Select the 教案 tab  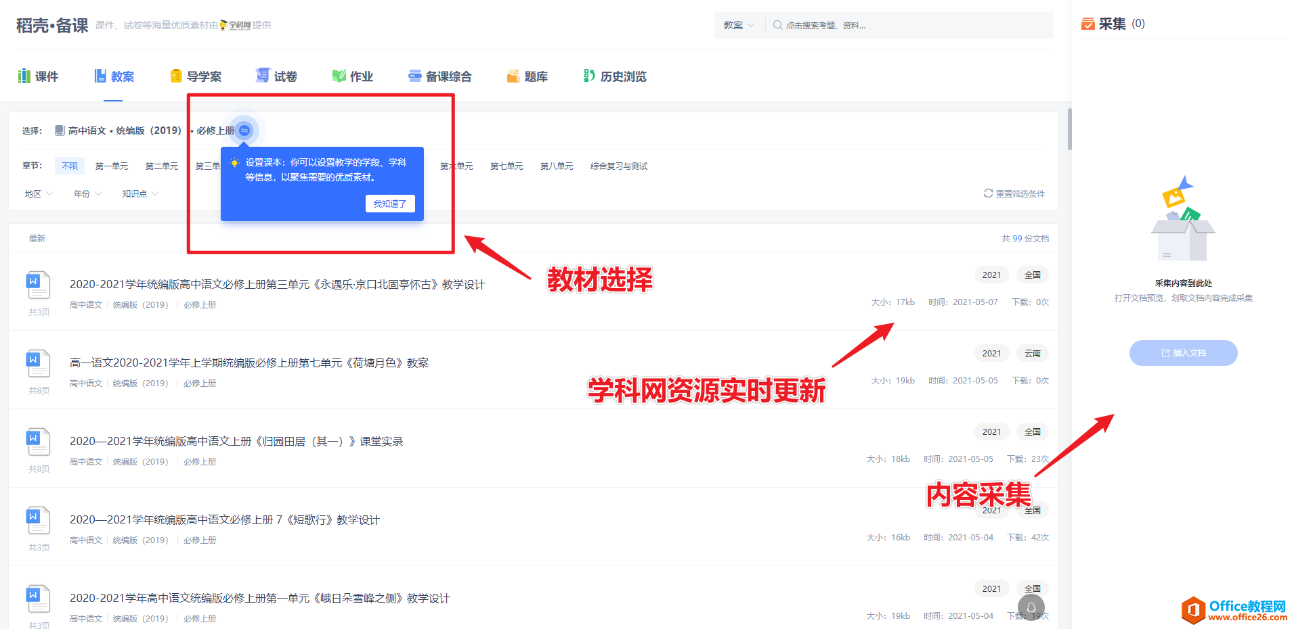coord(114,76)
